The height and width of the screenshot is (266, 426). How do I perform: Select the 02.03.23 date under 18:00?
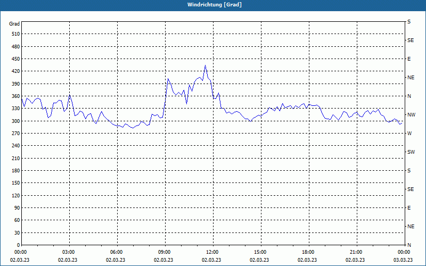pos(307,260)
